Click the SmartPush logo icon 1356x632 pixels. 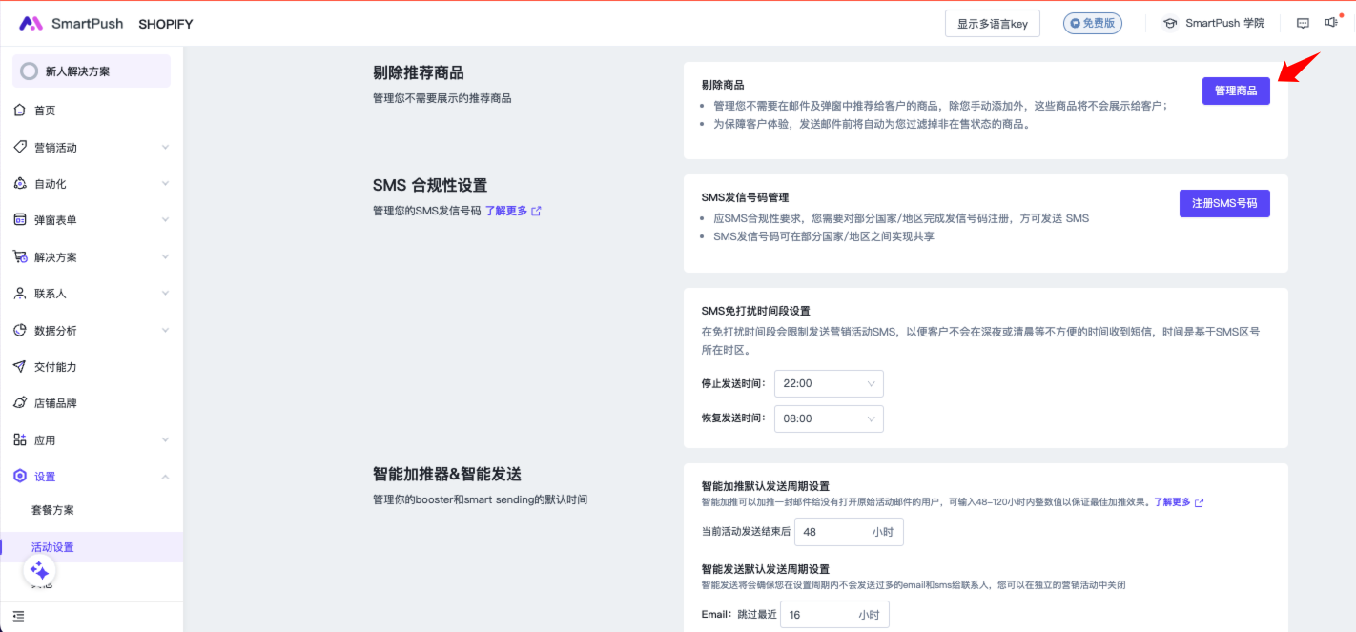pyautogui.click(x=31, y=24)
